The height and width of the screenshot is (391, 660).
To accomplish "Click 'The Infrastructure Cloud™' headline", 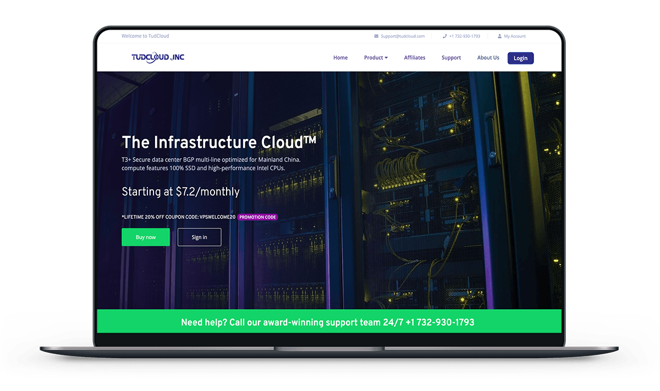I will click(x=219, y=142).
